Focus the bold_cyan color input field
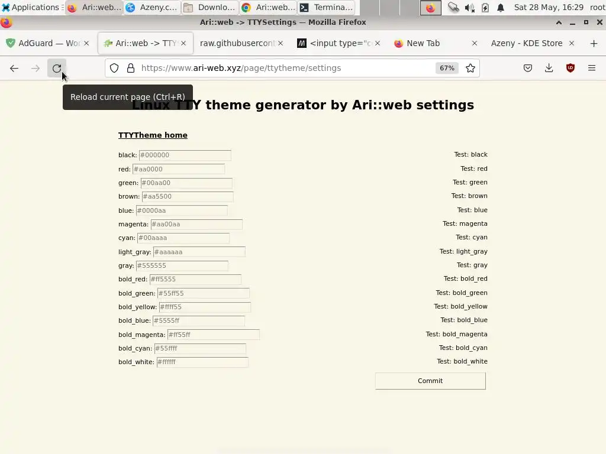This screenshot has width=606, height=454. pyautogui.click(x=200, y=349)
